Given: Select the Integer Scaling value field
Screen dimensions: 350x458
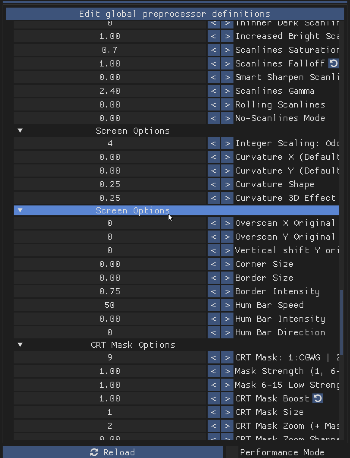Looking at the screenshot, I should pyautogui.click(x=110, y=143).
